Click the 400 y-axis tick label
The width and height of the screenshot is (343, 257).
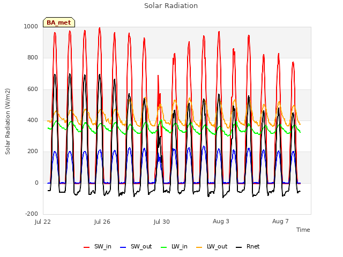click(x=33, y=120)
